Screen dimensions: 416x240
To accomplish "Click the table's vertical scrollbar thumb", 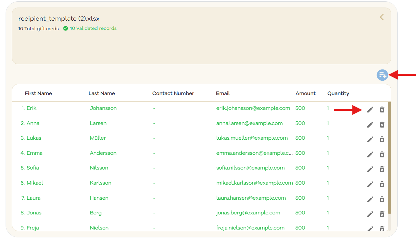I will 389,158.
